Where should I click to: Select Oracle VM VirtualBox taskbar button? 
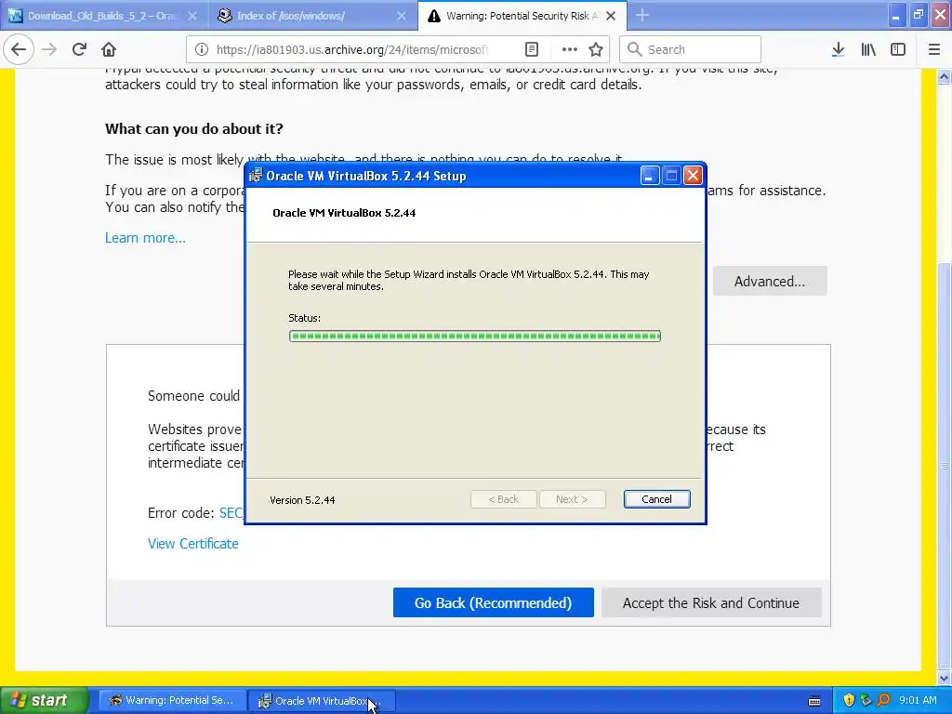[322, 701]
